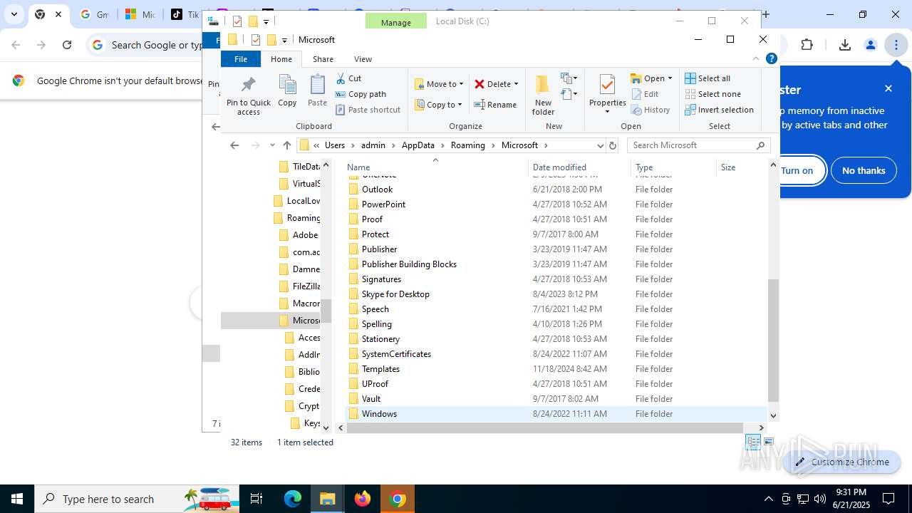Switch to details view button
912x513 pixels.
coord(753,442)
